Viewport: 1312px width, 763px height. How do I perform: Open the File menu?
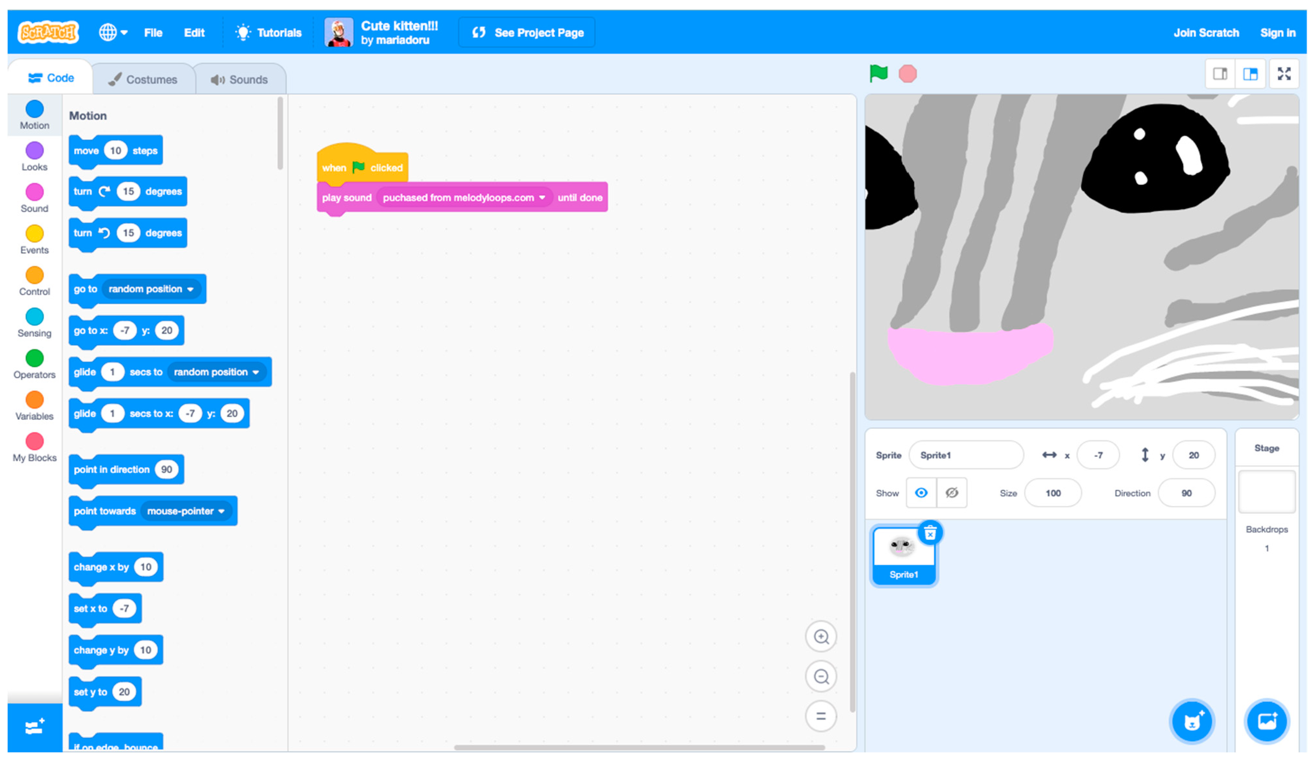click(x=153, y=33)
